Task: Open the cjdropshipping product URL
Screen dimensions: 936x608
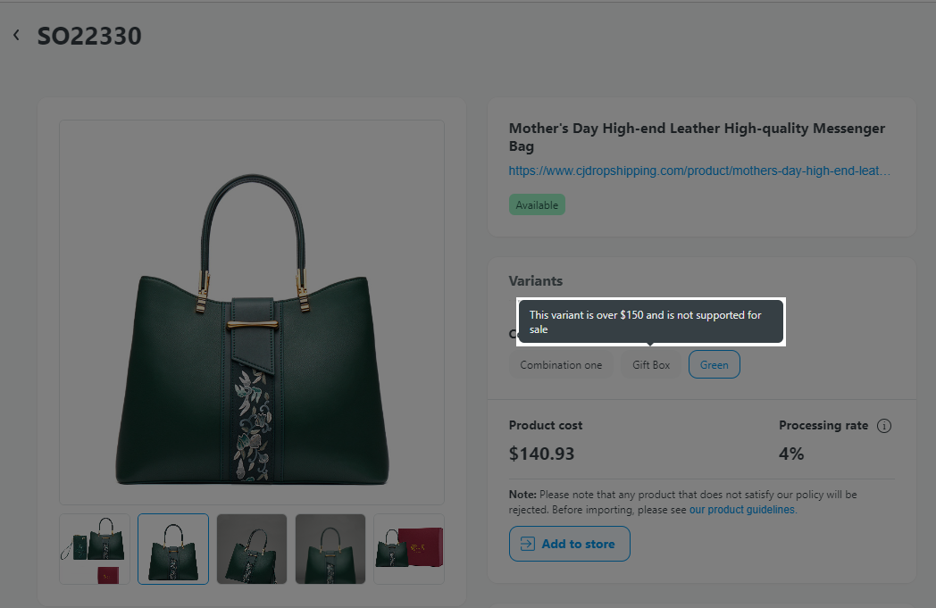Action: click(699, 171)
